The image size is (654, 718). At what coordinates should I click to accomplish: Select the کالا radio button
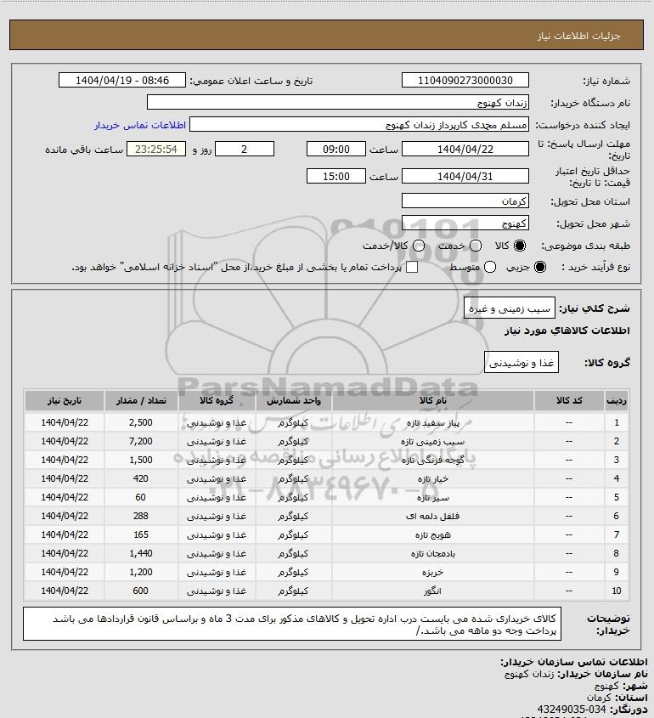(520, 246)
